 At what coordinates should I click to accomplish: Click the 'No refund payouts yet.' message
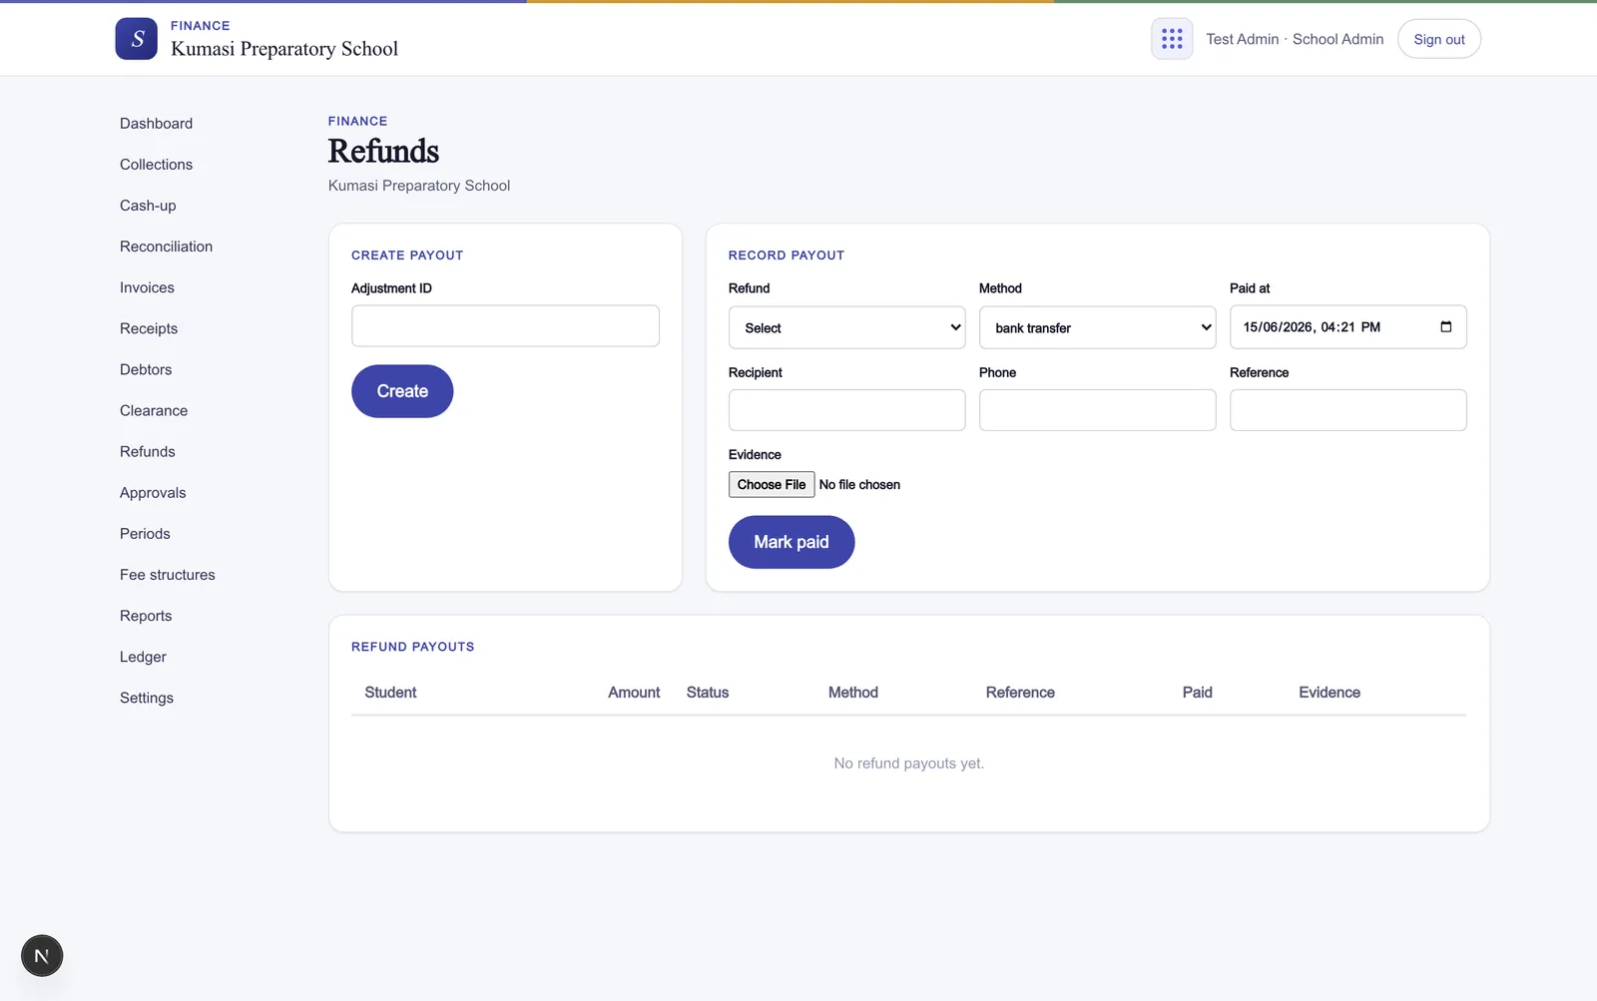pyautogui.click(x=909, y=763)
